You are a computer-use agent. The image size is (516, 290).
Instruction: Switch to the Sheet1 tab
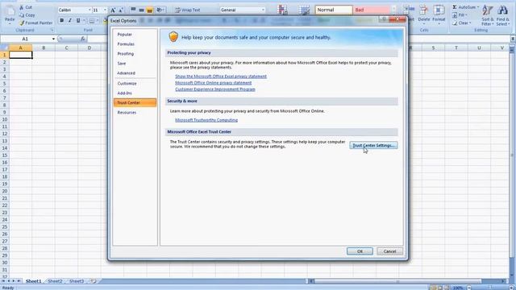tap(34, 281)
